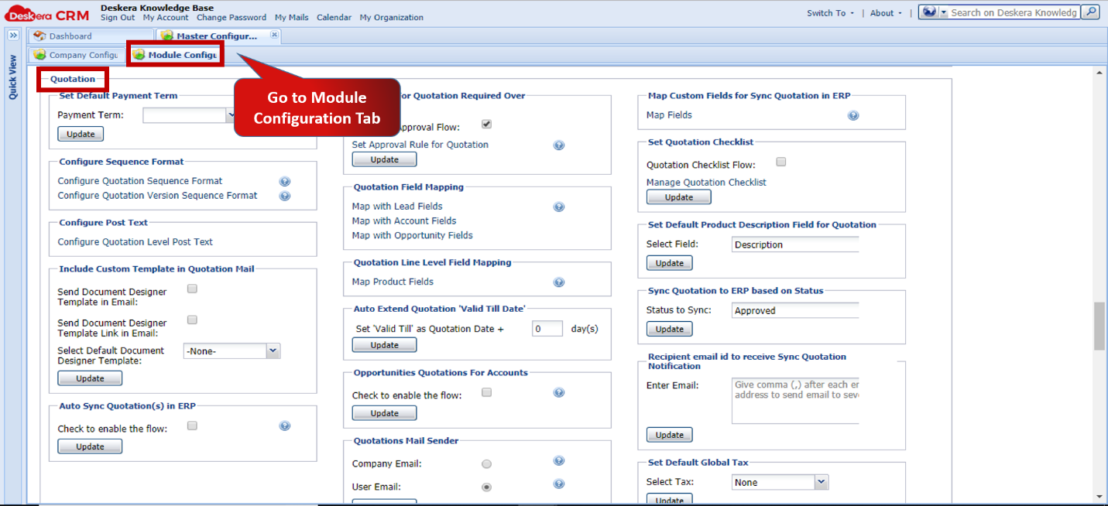
Task: Uncheck the Quotation Approval Flow checkbox
Action: coord(485,124)
